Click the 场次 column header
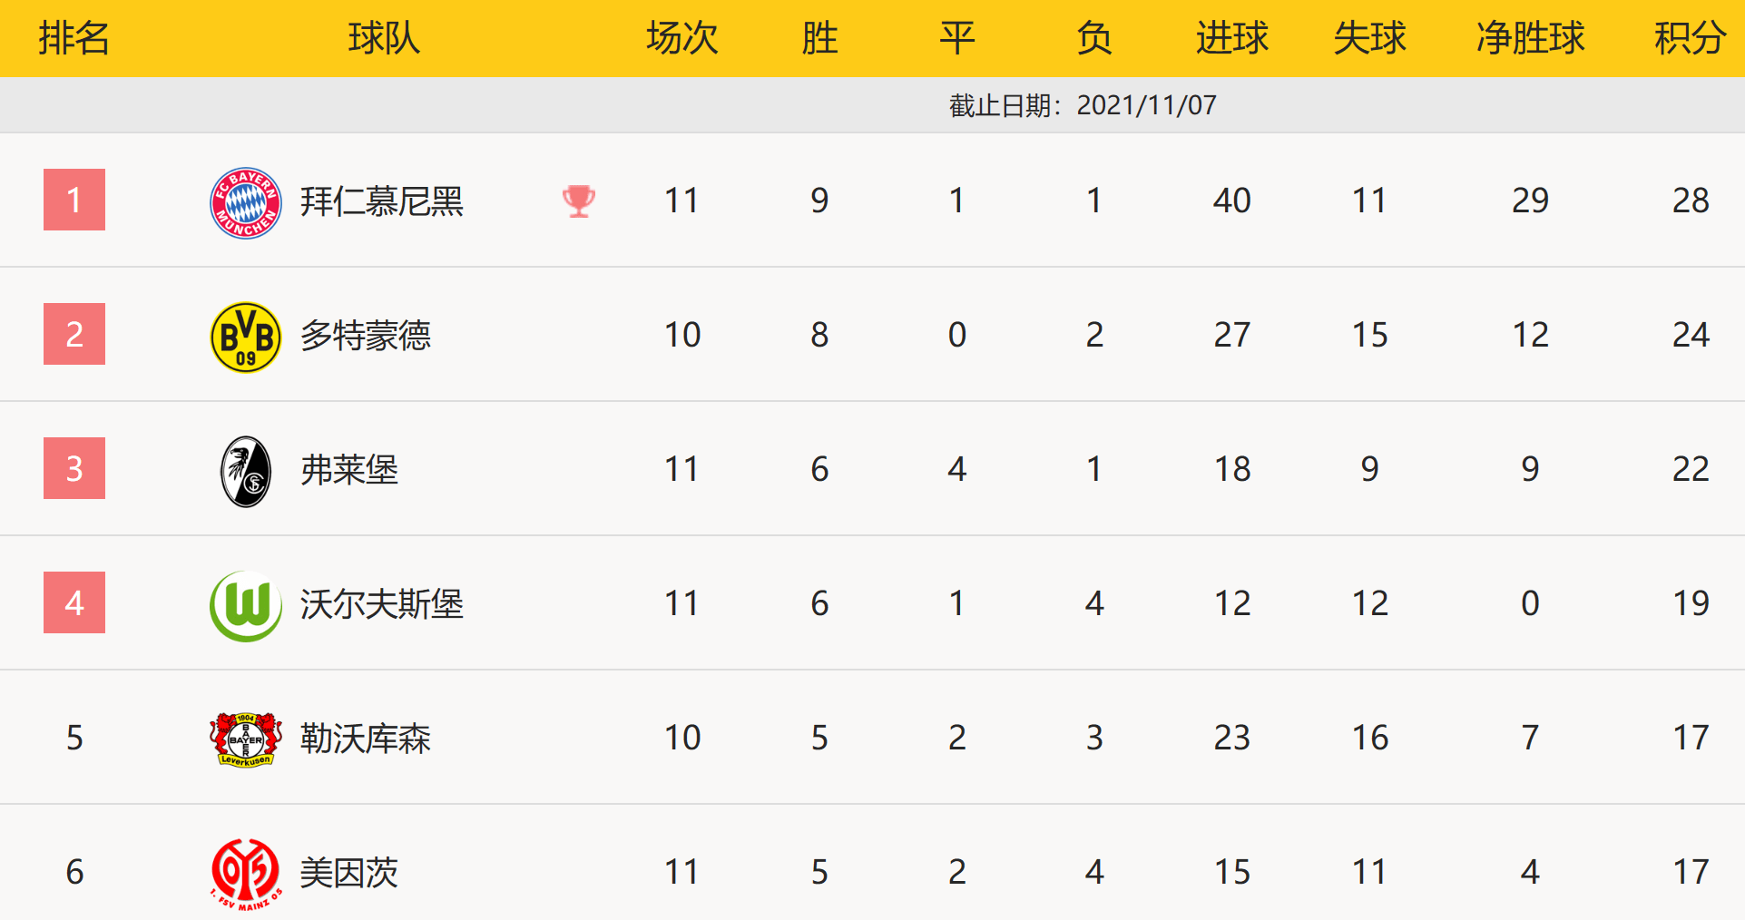 681,38
